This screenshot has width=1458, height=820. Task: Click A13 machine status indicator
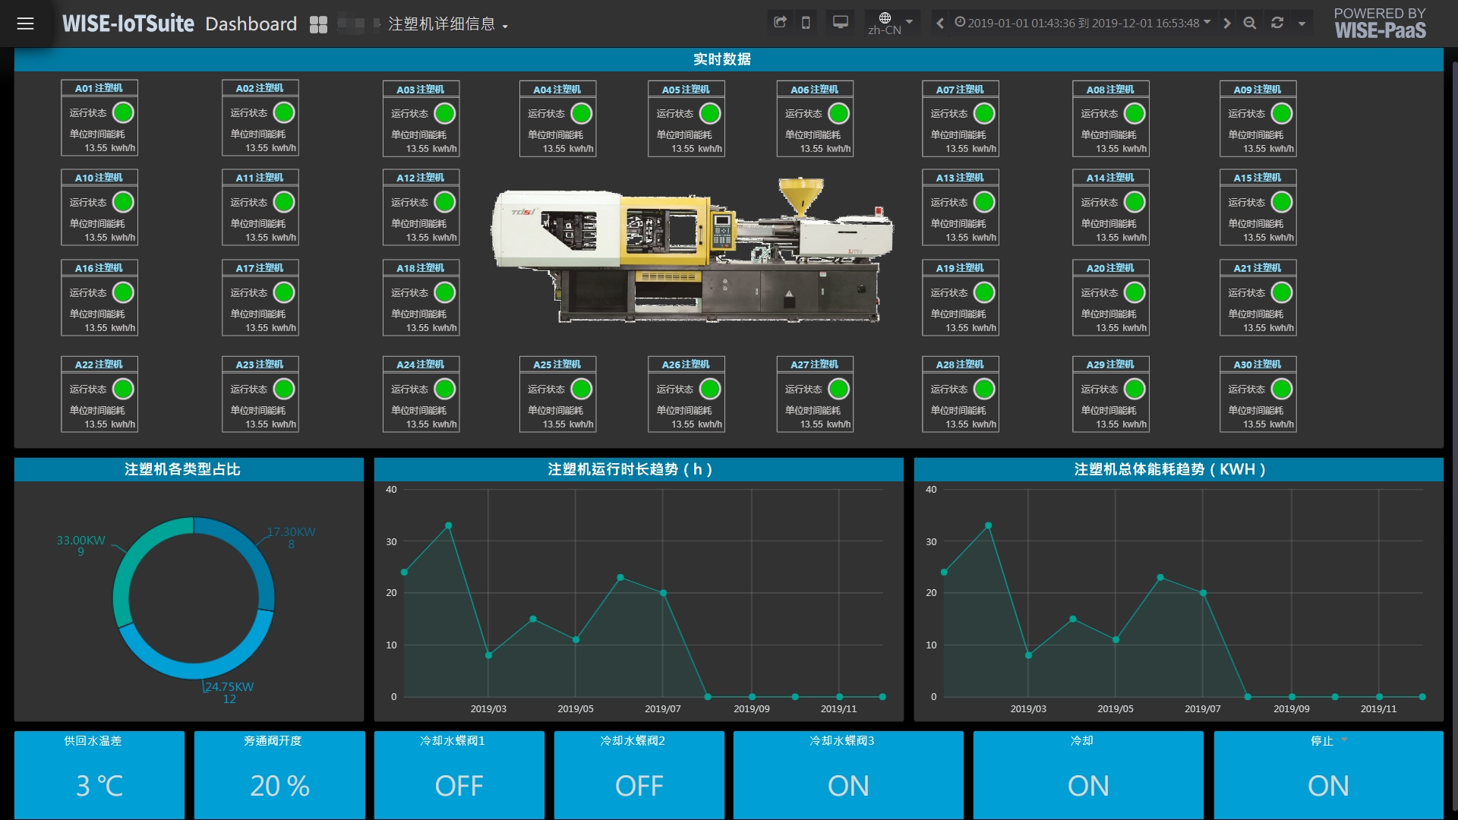984,202
